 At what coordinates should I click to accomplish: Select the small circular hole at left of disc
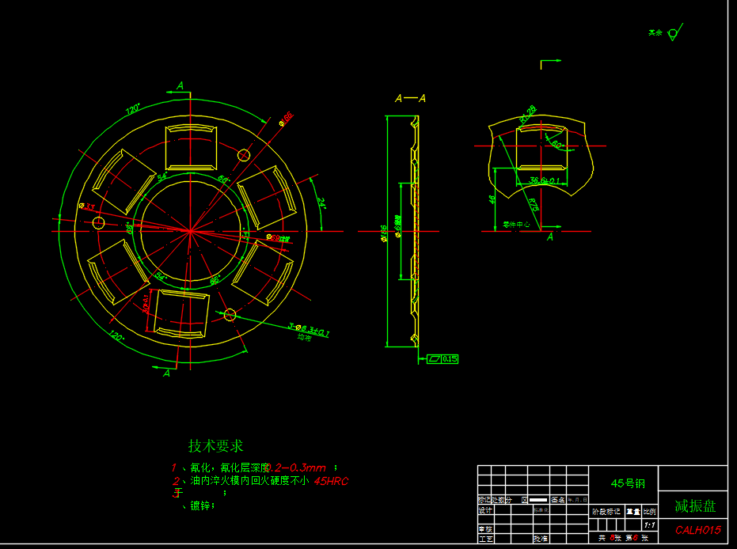pos(98,223)
